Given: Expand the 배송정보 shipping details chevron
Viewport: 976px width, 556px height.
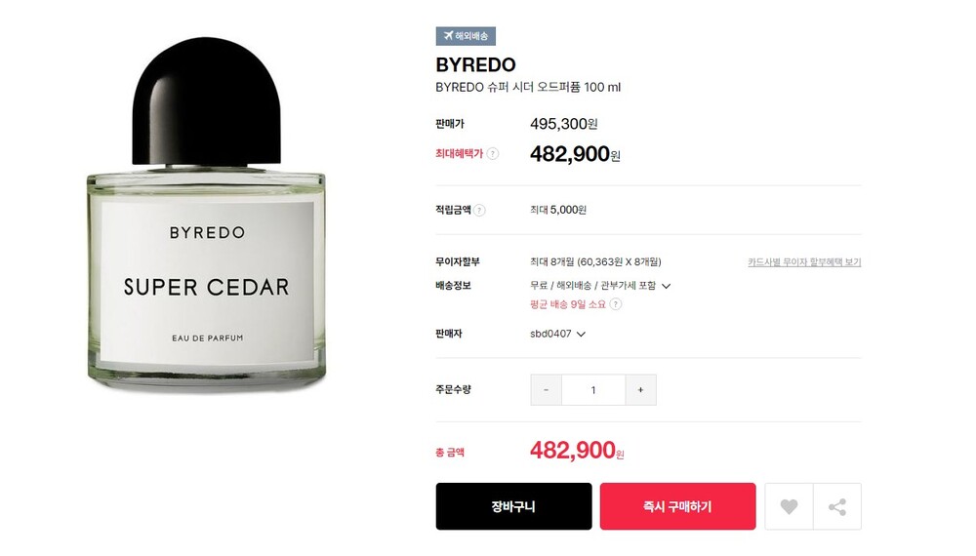Looking at the screenshot, I should coord(666,286).
